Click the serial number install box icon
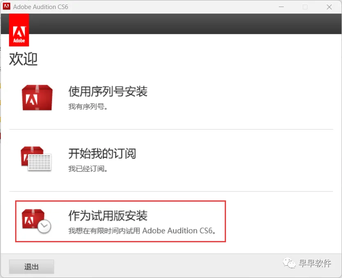 pos(37,98)
